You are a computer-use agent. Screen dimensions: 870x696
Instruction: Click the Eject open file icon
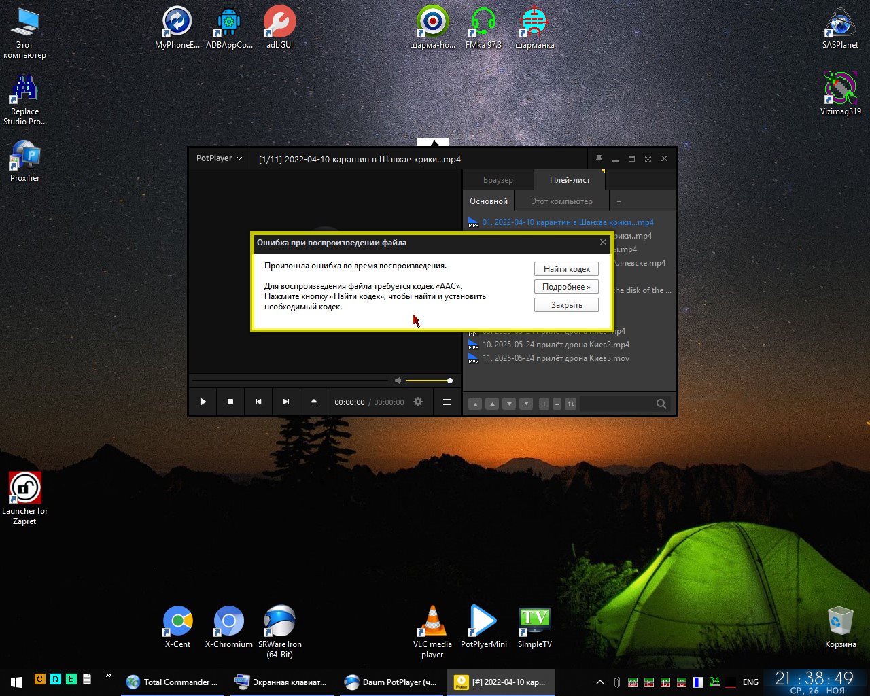[313, 402]
